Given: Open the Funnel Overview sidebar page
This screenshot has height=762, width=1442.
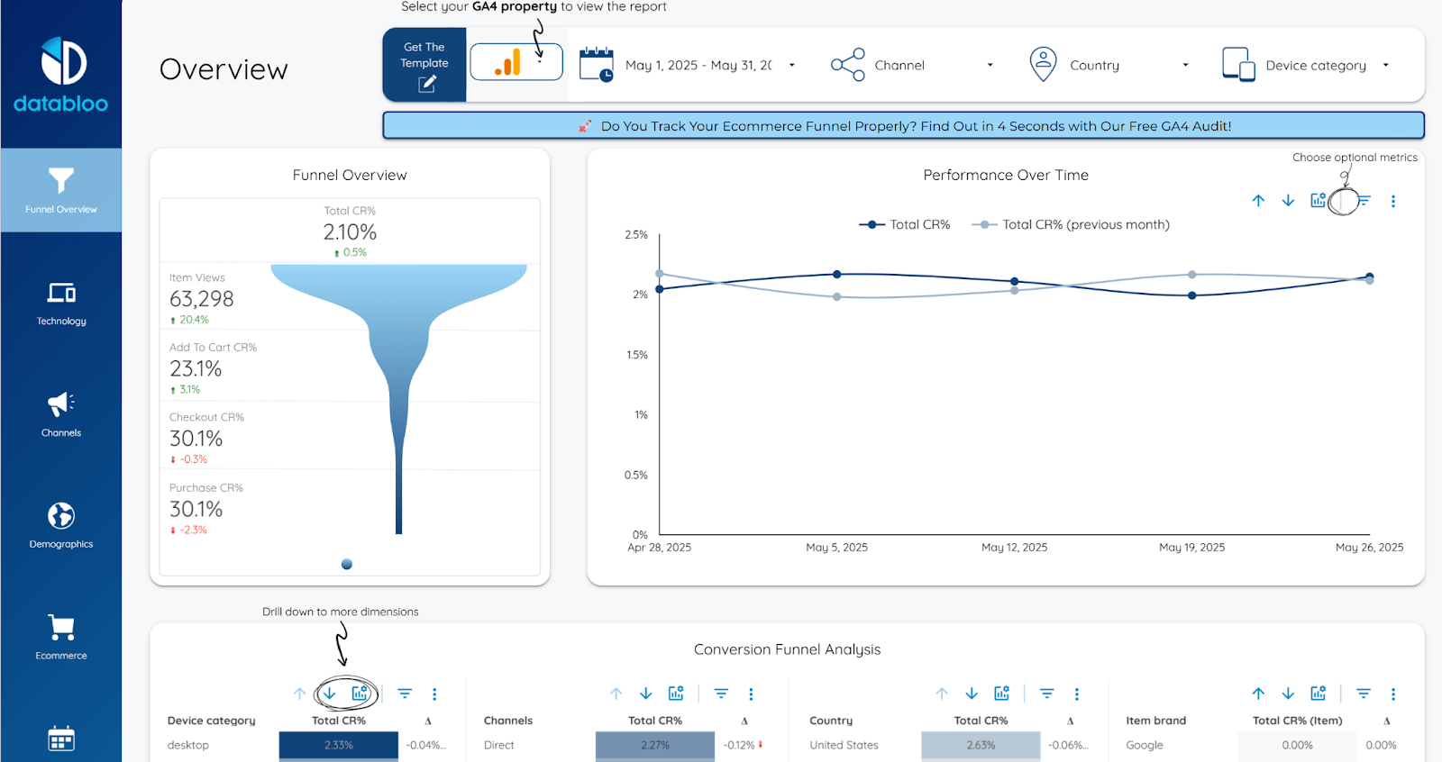Looking at the screenshot, I should 61,190.
